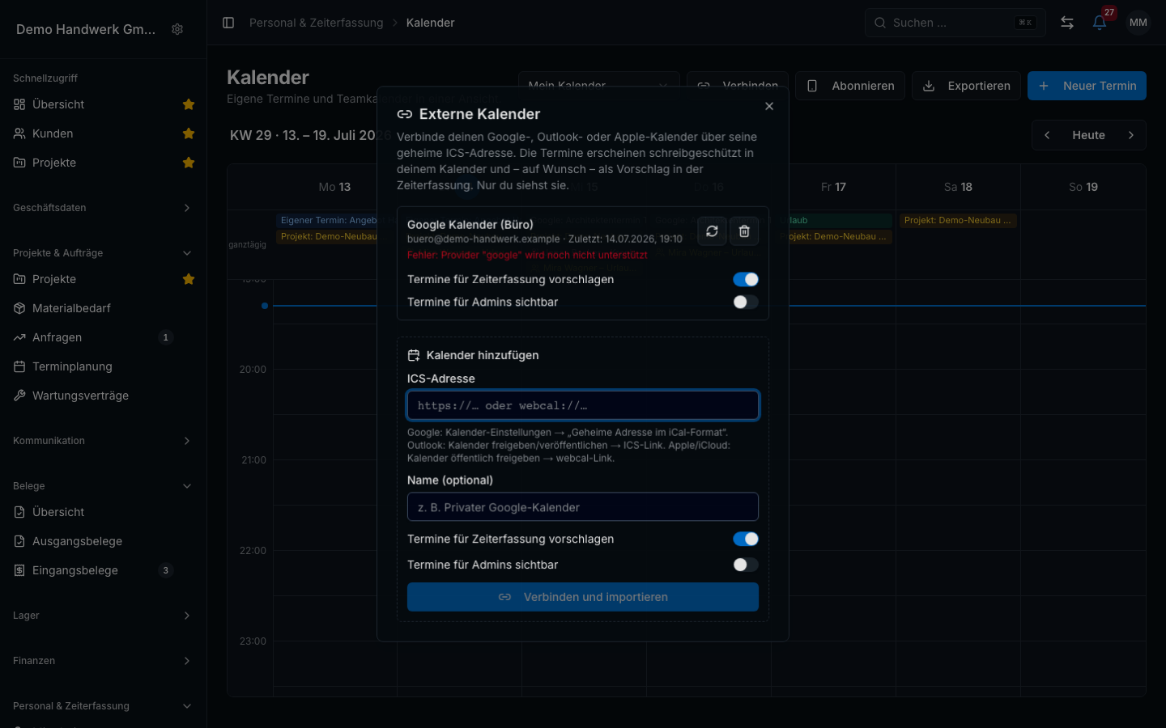Expand Finanzen section
Viewport: 1166px width, 728px height.
[x=103, y=661]
